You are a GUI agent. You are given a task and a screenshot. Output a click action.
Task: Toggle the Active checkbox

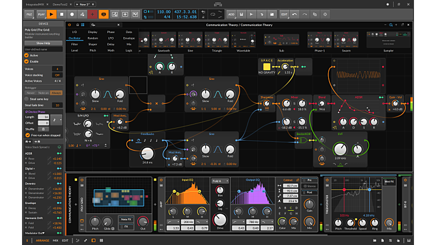(27, 56)
